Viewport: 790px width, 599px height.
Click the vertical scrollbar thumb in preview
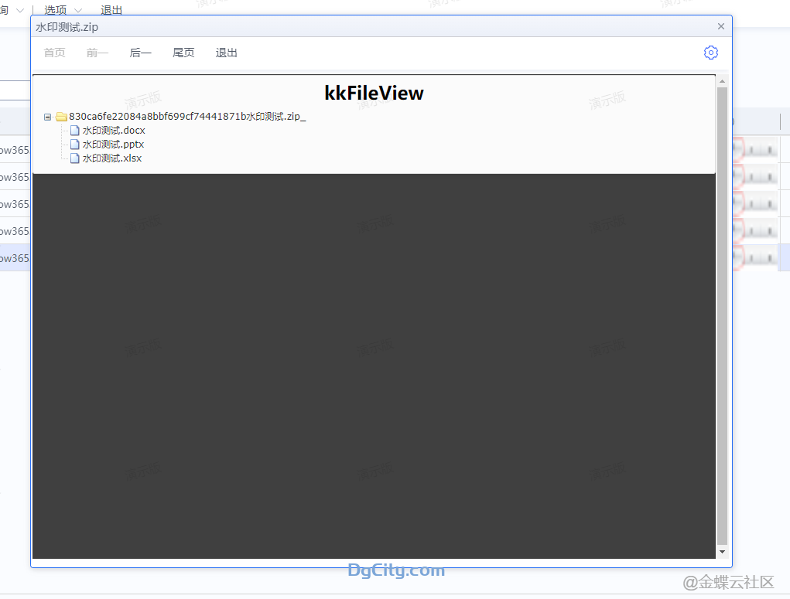tap(723, 309)
